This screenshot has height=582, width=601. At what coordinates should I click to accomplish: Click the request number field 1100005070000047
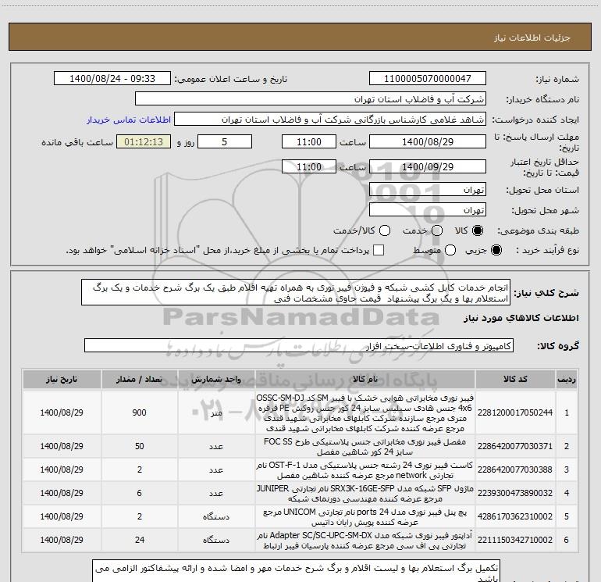click(x=428, y=79)
